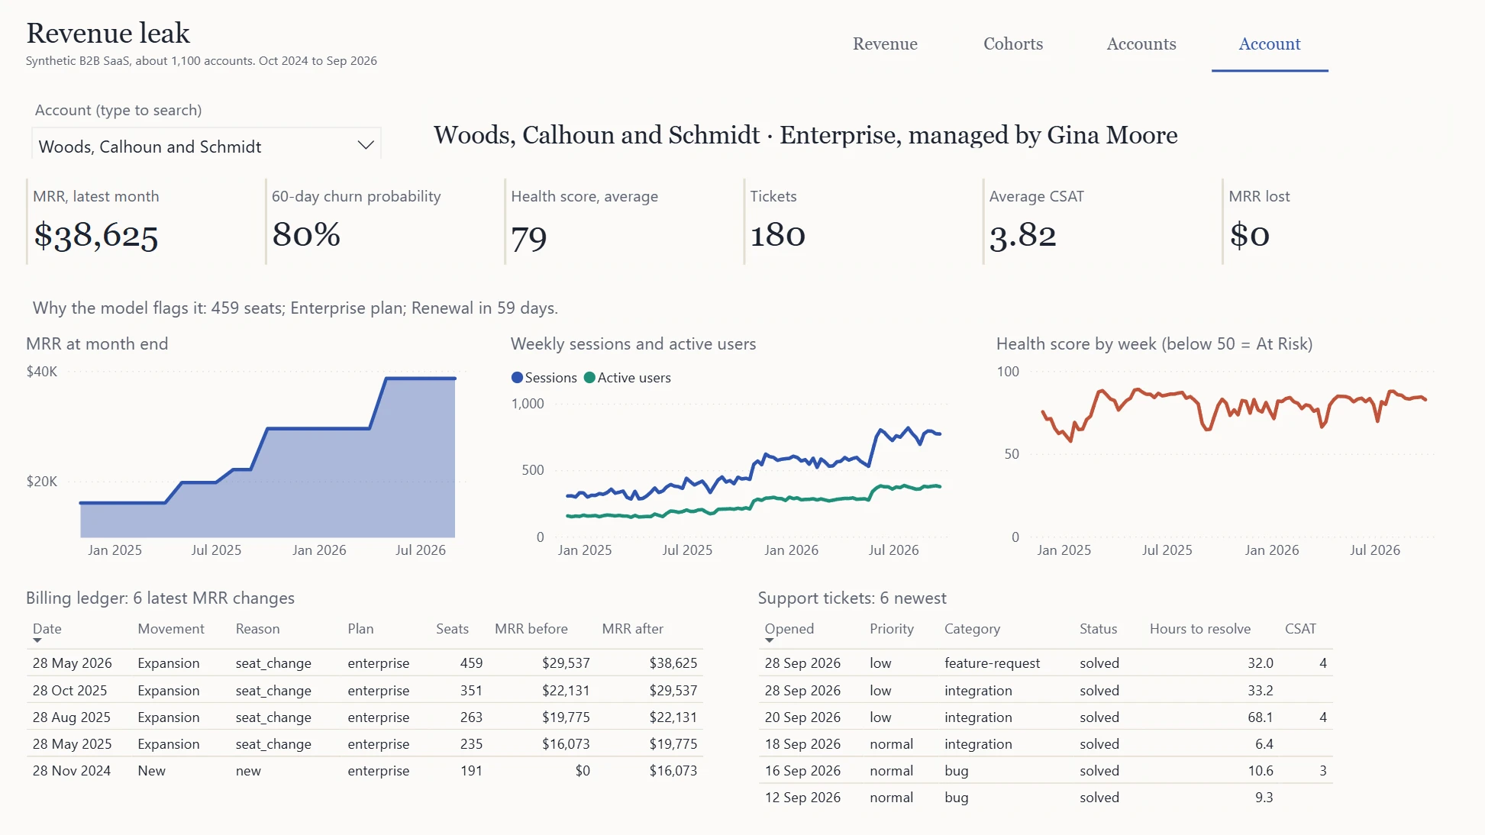This screenshot has width=1485, height=835.
Task: Sort ledger by MRR after header
Action: click(632, 629)
